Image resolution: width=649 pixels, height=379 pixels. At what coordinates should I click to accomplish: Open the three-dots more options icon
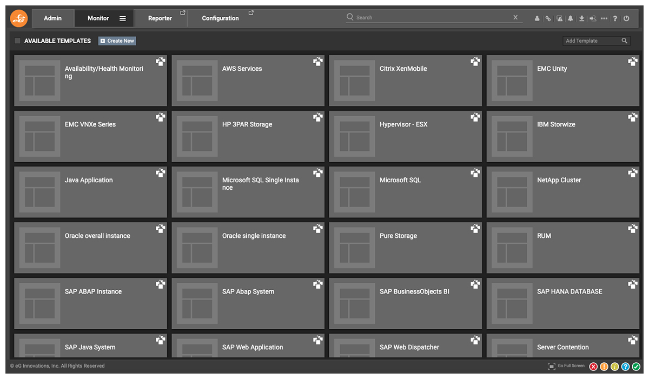(604, 18)
